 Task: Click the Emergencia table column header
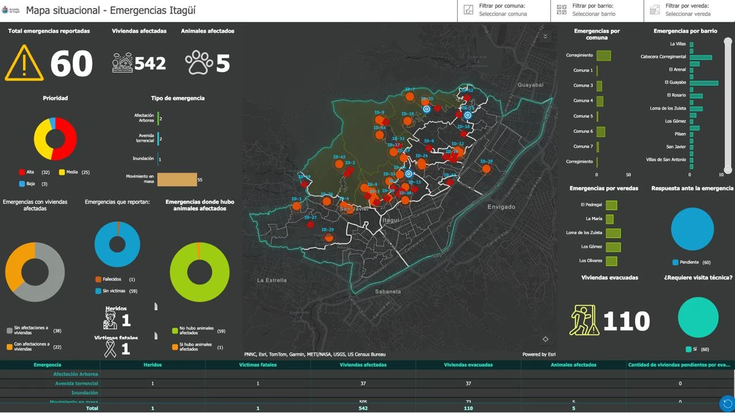tap(47, 365)
